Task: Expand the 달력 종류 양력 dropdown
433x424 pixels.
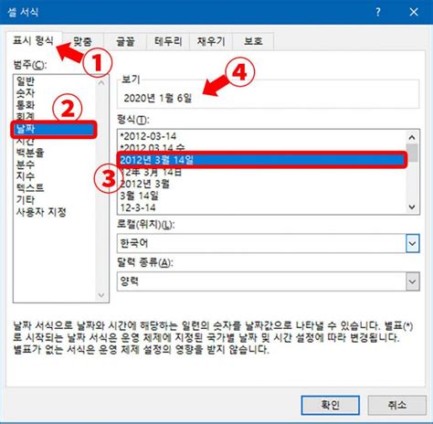Action: point(413,281)
